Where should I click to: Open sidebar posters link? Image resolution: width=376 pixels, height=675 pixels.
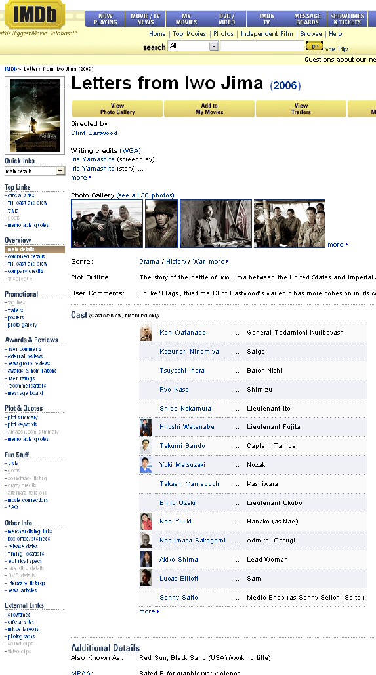click(16, 317)
